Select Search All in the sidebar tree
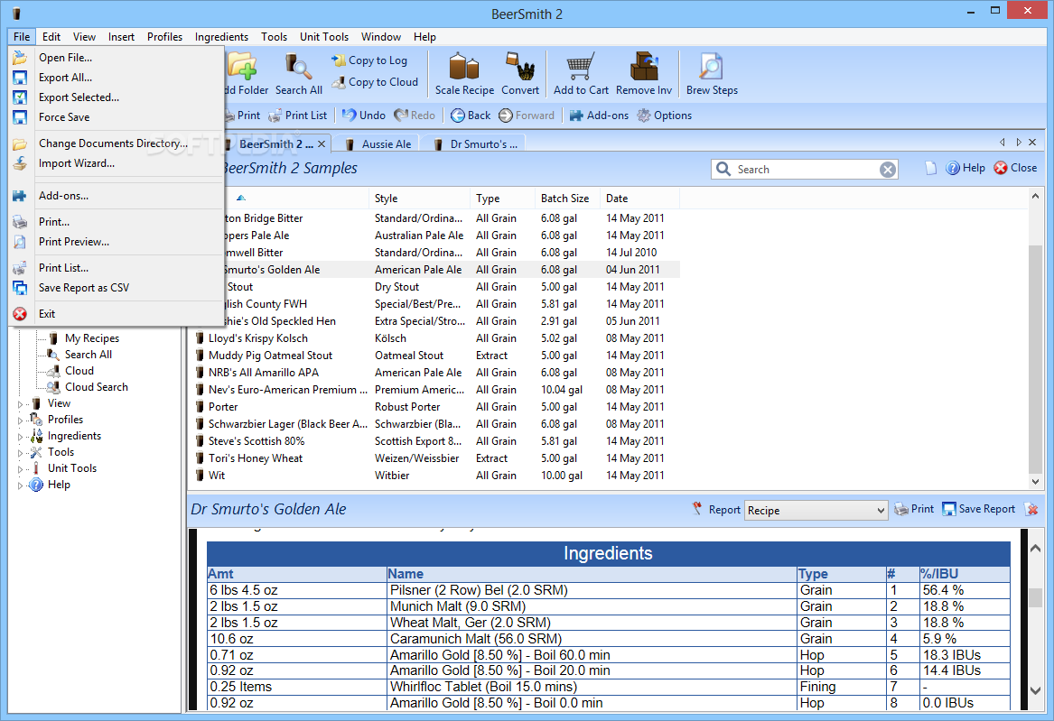The image size is (1054, 721). click(88, 355)
